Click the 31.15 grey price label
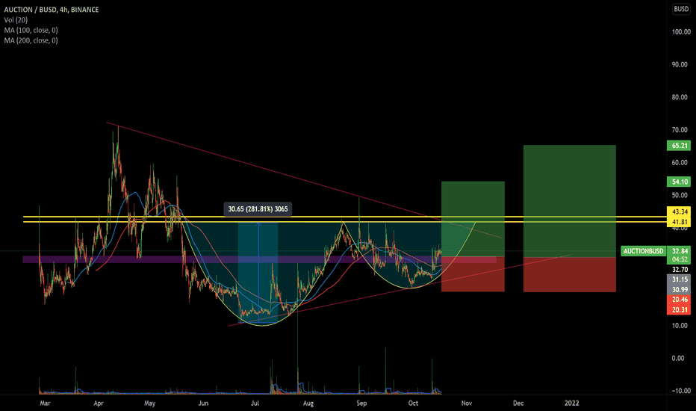 (x=679, y=279)
